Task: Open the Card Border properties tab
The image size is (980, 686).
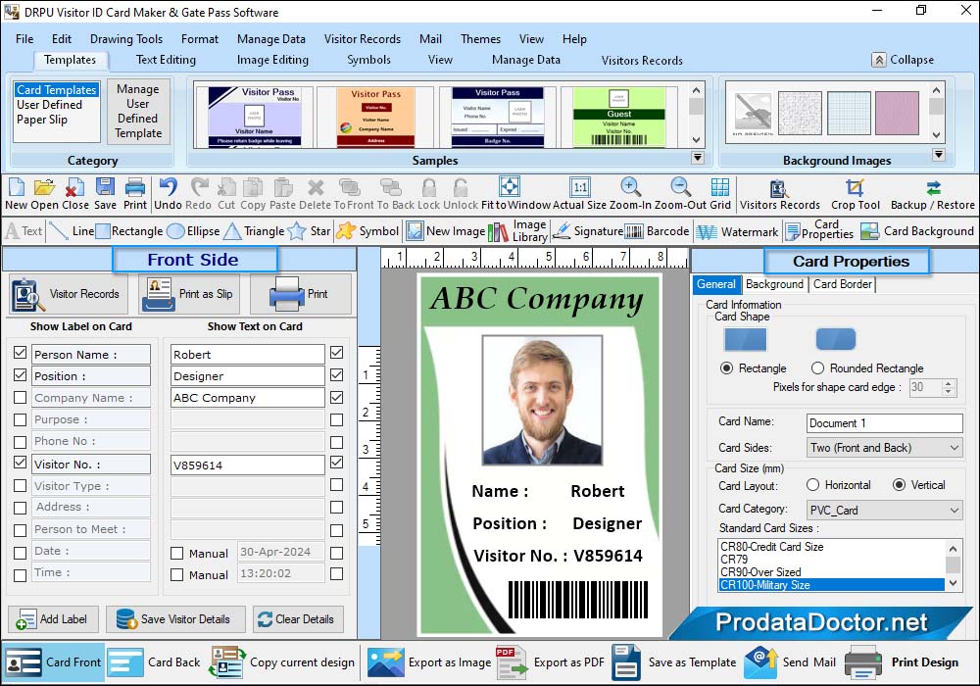Action: coord(843,284)
